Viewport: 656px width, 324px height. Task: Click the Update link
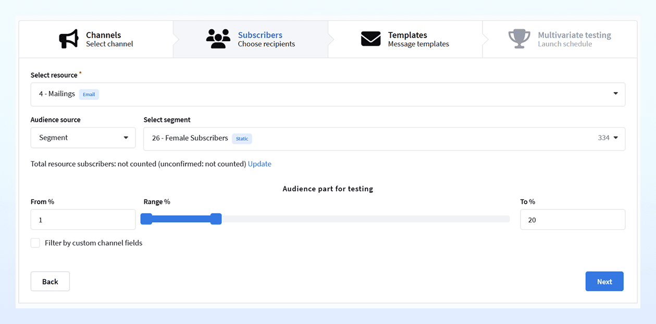(x=259, y=164)
